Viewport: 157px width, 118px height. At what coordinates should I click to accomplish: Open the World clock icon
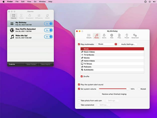coord(47,15)
